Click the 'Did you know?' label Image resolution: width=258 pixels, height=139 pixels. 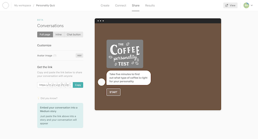pos(49,98)
